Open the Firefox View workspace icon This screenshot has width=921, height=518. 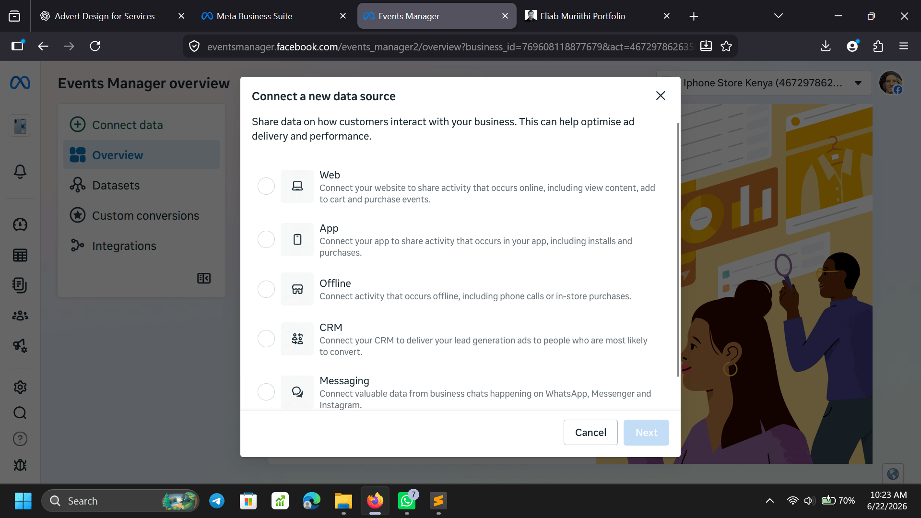[14, 16]
